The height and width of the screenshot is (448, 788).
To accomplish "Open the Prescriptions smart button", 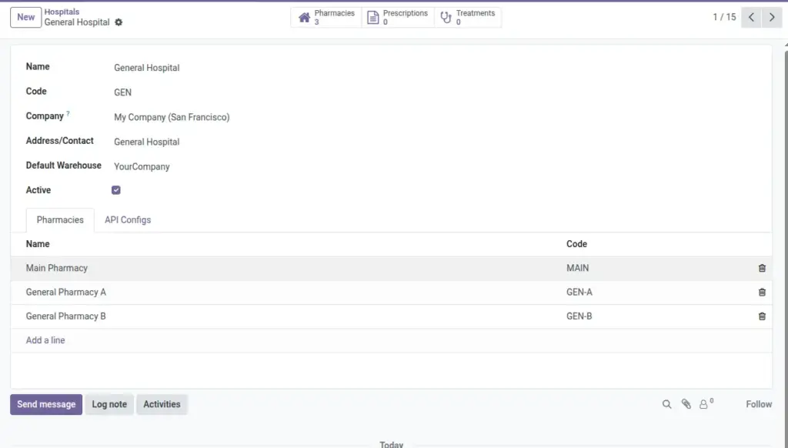I will click(398, 17).
